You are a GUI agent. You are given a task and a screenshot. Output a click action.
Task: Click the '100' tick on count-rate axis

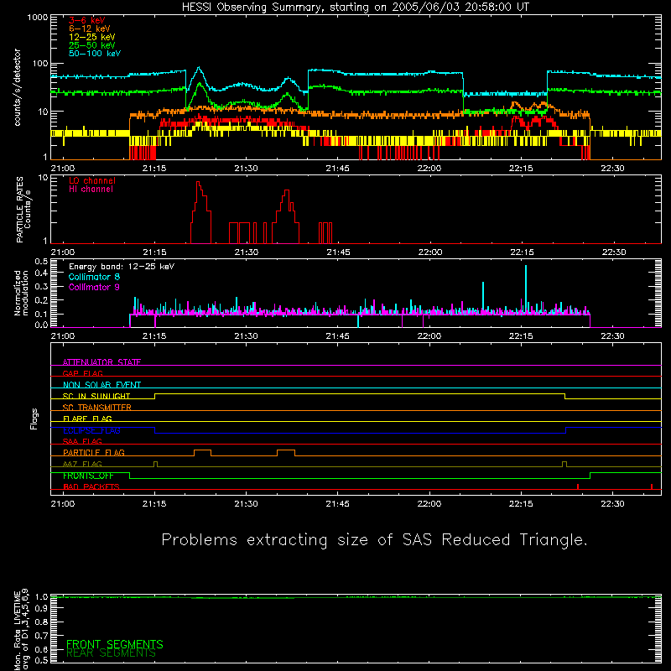coord(40,64)
